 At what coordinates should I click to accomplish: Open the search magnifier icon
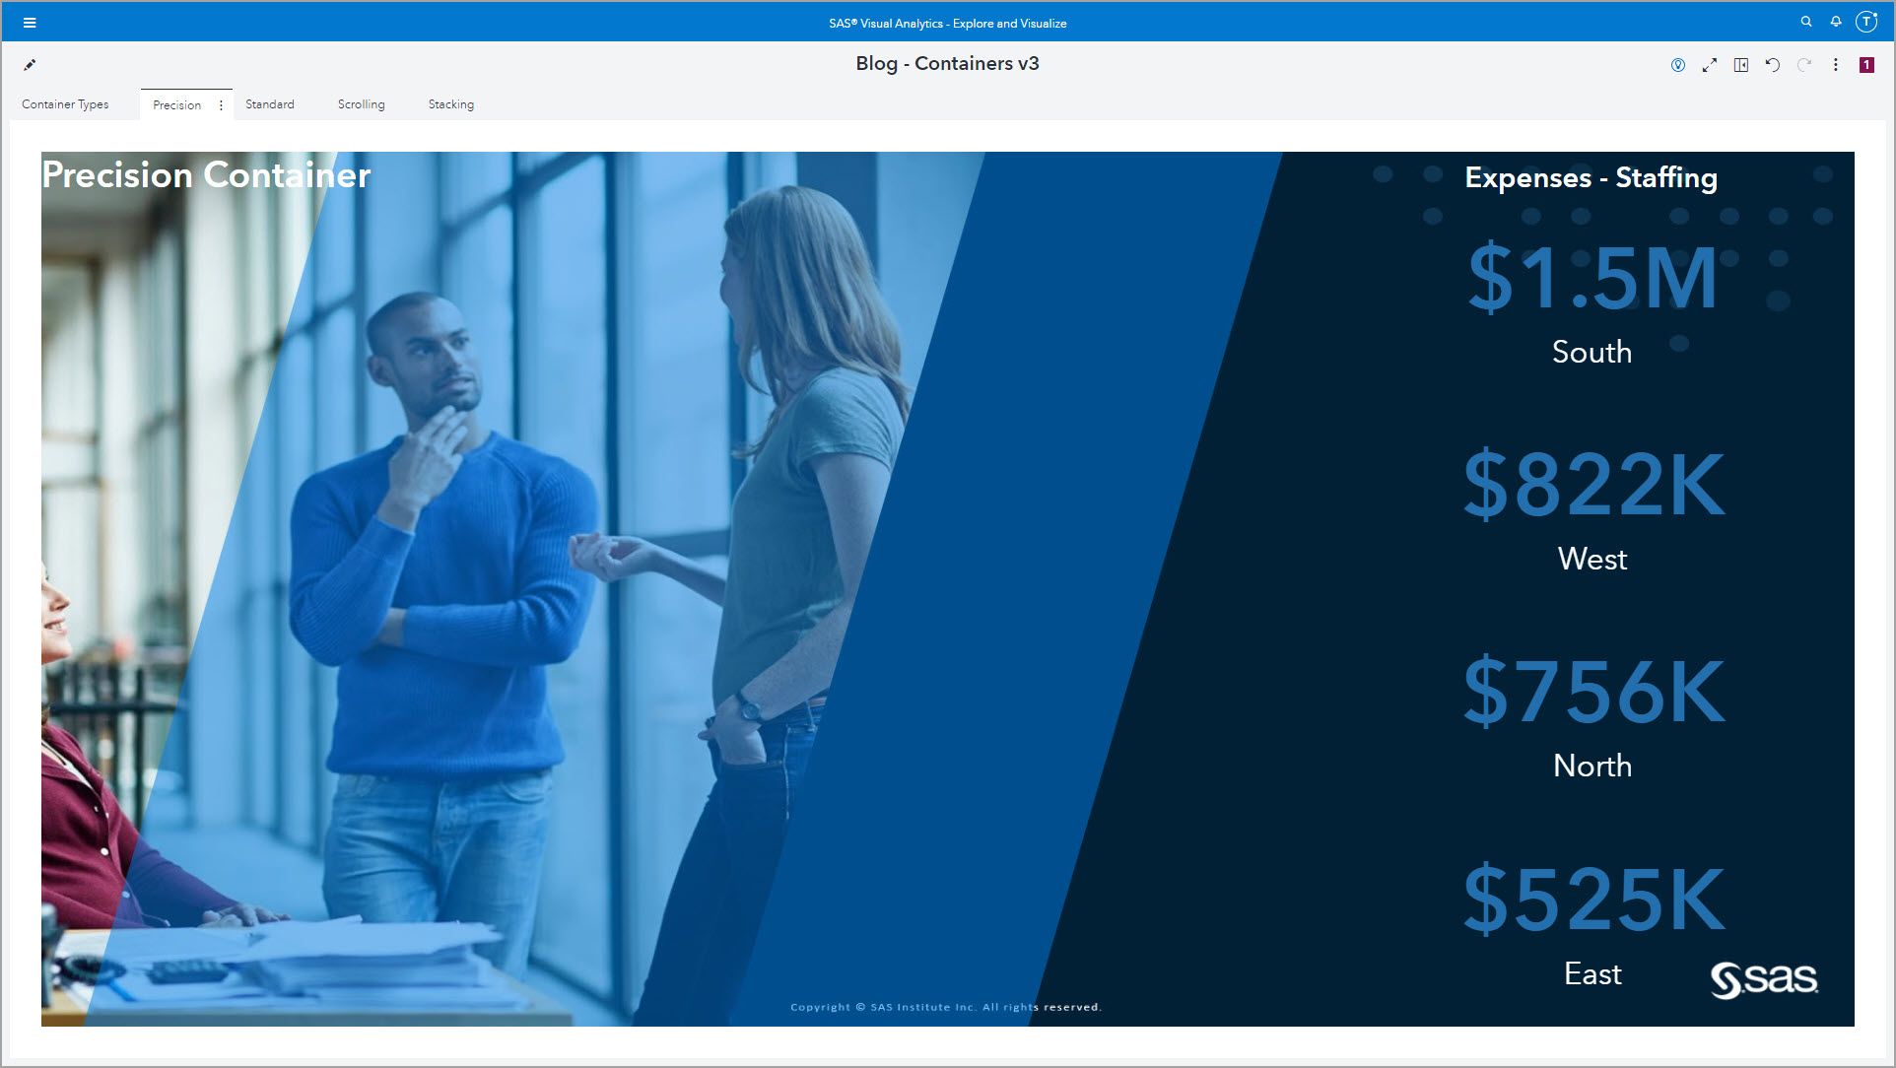1806,22
